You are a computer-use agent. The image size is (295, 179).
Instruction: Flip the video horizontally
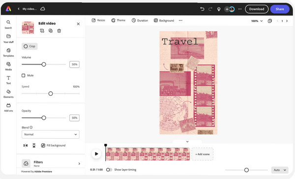26,146
